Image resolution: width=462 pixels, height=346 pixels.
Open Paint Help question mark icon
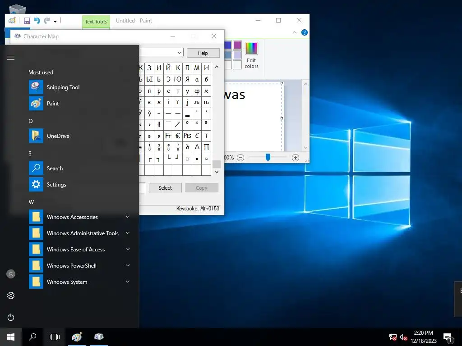click(x=305, y=32)
